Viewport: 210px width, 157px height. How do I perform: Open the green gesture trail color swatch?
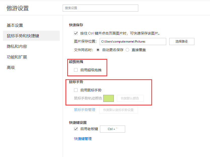tap(109, 98)
